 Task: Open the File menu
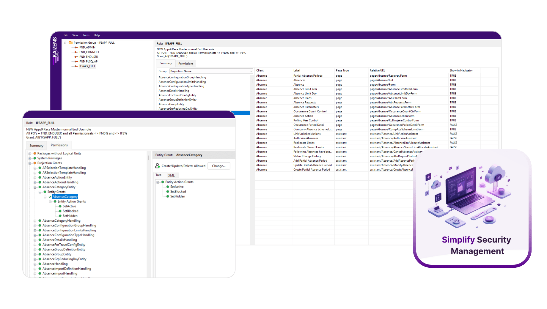[66, 35]
